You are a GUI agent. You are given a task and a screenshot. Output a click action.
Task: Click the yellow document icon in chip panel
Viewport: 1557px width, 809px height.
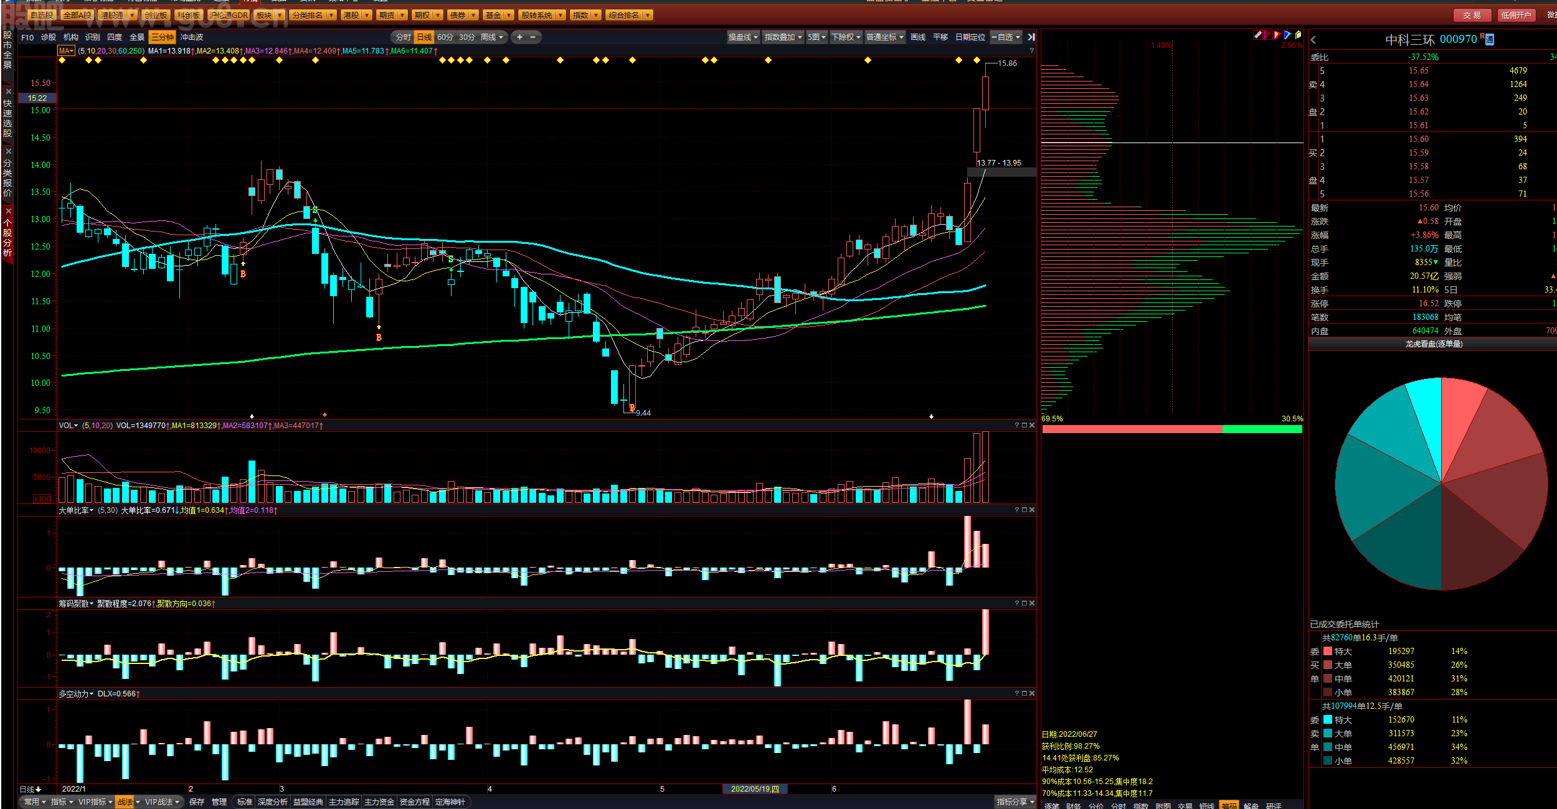pyautogui.click(x=1298, y=35)
